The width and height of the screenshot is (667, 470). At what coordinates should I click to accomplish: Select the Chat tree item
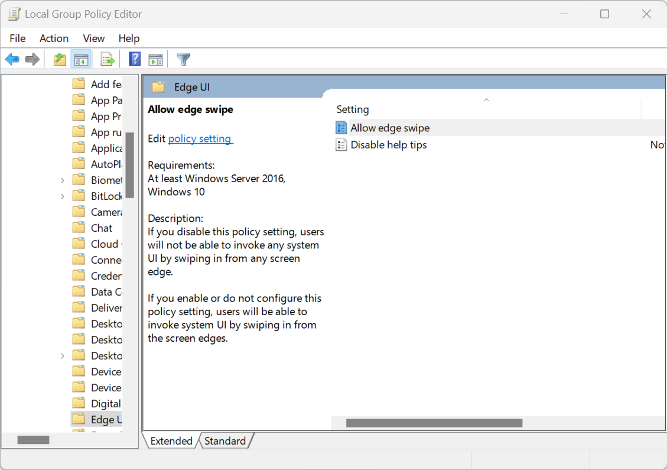[x=102, y=228]
